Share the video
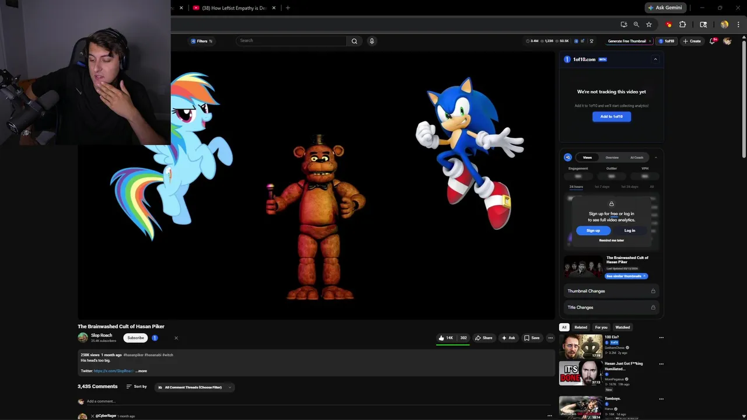The image size is (747, 420). pyautogui.click(x=484, y=338)
